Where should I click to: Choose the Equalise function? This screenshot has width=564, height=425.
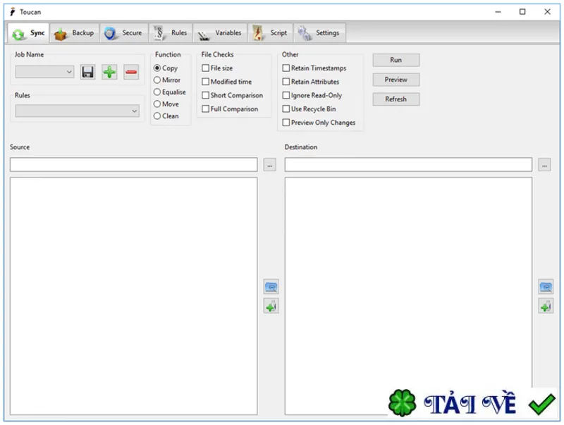[169, 92]
